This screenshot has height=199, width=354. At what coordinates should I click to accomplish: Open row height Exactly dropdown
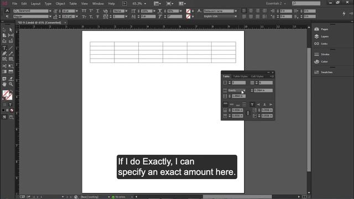(x=237, y=91)
